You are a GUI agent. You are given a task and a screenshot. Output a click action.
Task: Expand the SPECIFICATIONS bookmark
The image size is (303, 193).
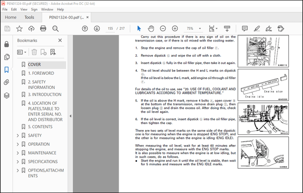(18, 162)
